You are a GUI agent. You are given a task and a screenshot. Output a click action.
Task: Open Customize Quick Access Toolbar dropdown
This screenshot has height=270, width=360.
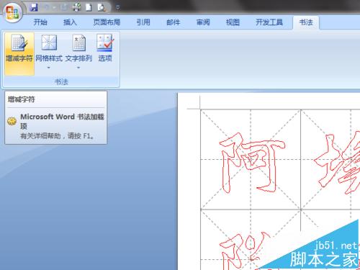pos(117,7)
